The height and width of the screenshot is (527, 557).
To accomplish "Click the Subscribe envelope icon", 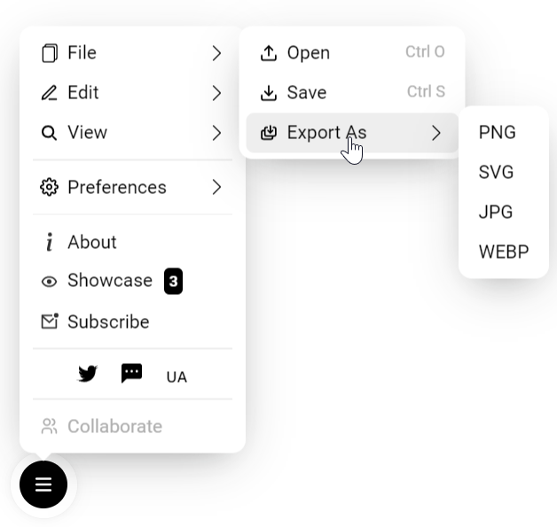I will (50, 322).
